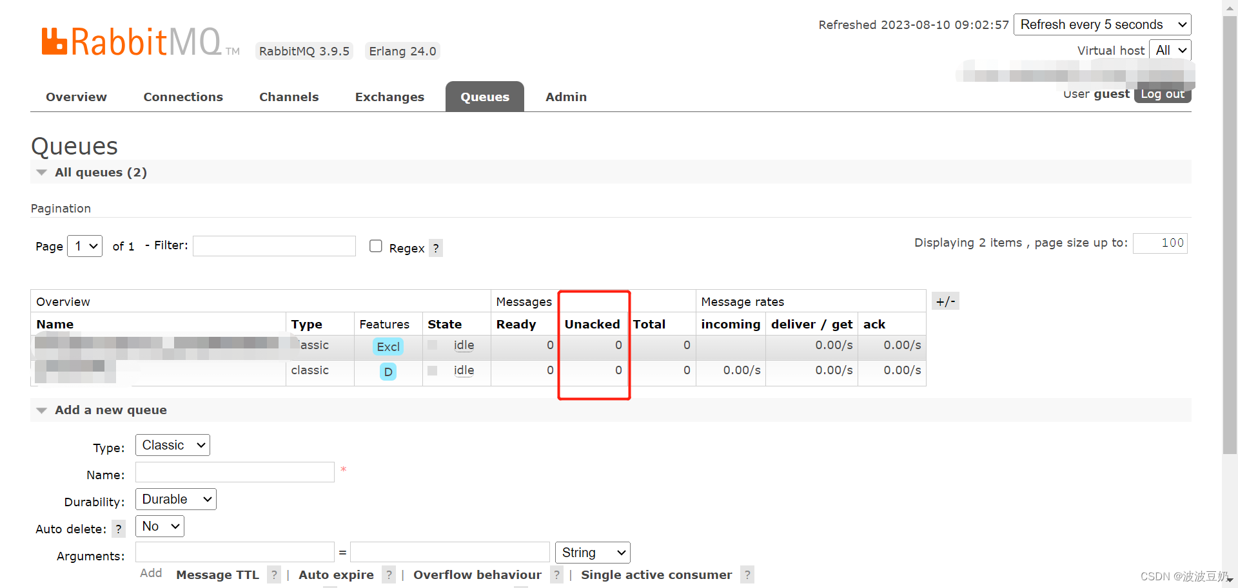Open the Regex help question mark
This screenshot has width=1238, height=588.
(x=436, y=248)
